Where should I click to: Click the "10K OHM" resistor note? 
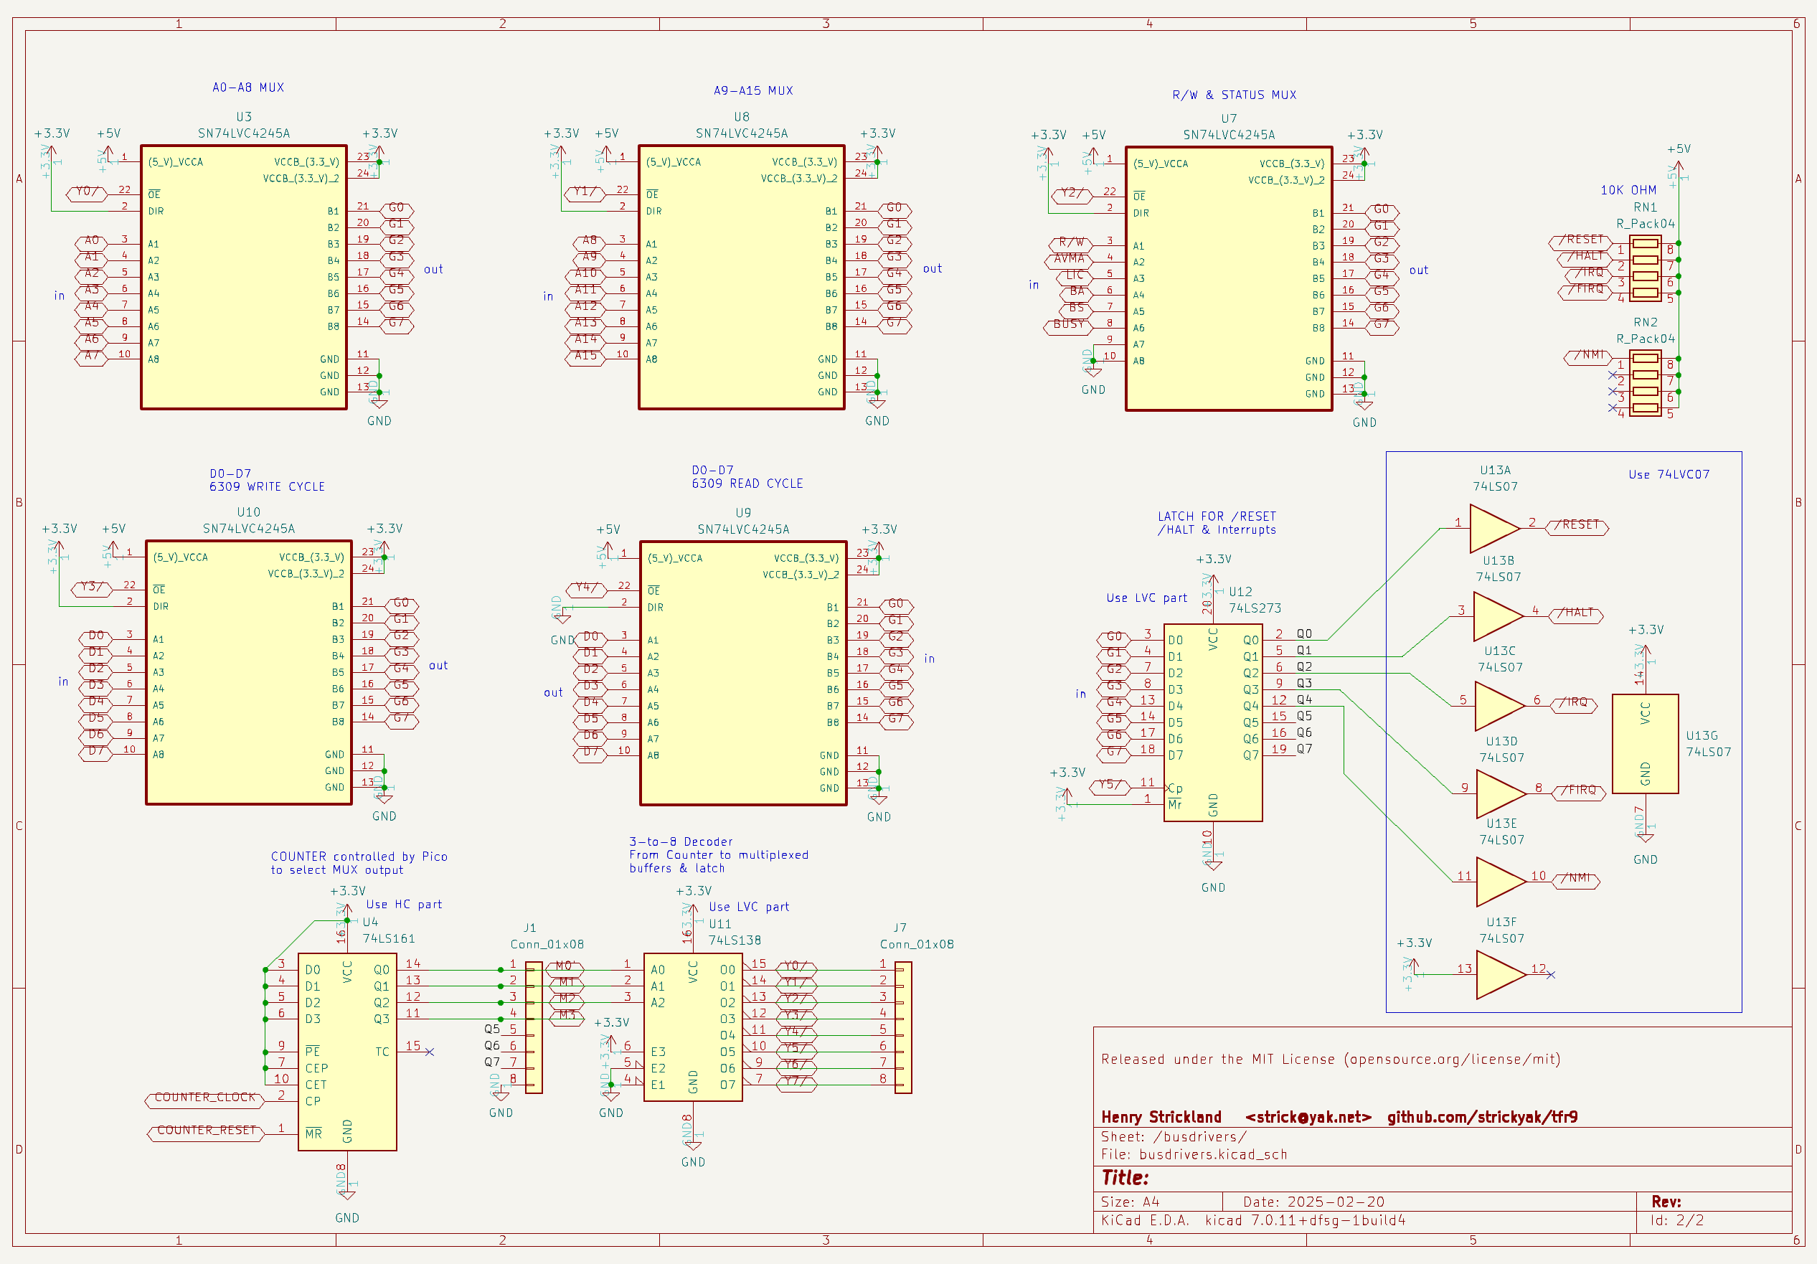tap(1628, 191)
